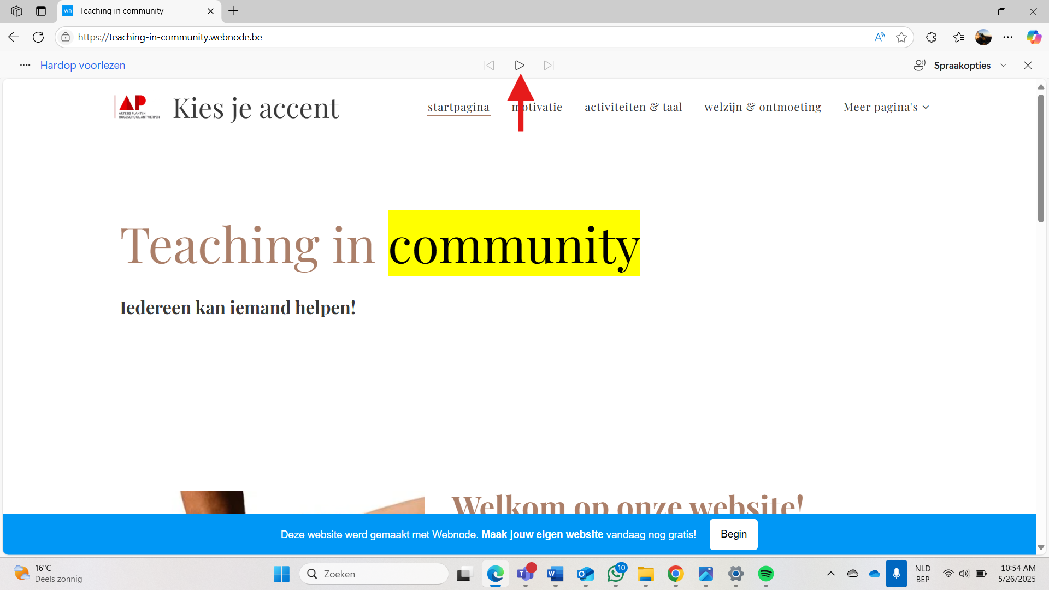Open WhatsApp from taskbar

pyautogui.click(x=616, y=574)
